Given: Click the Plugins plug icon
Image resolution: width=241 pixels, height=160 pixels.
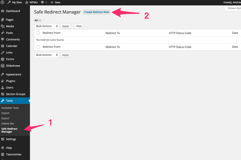Looking at the screenshot, I should 2,81.
